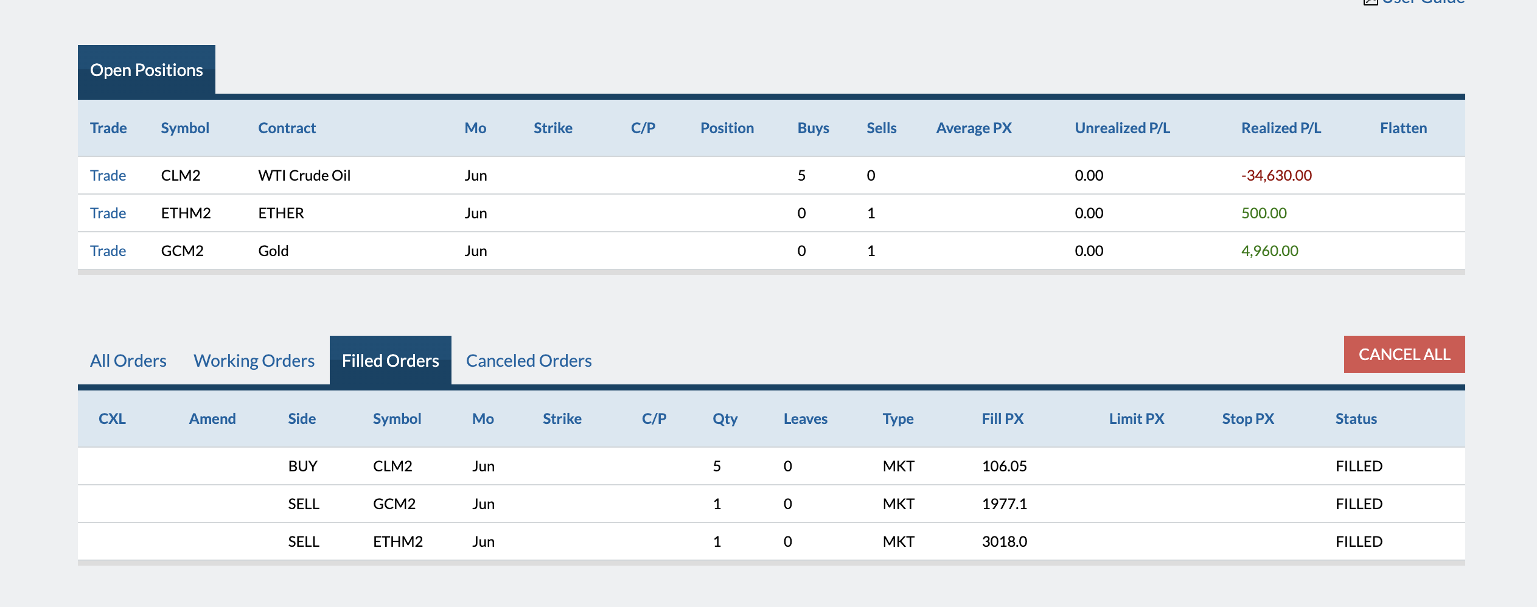The image size is (1537, 607).
Task: Click the Type column header
Action: [x=898, y=418]
